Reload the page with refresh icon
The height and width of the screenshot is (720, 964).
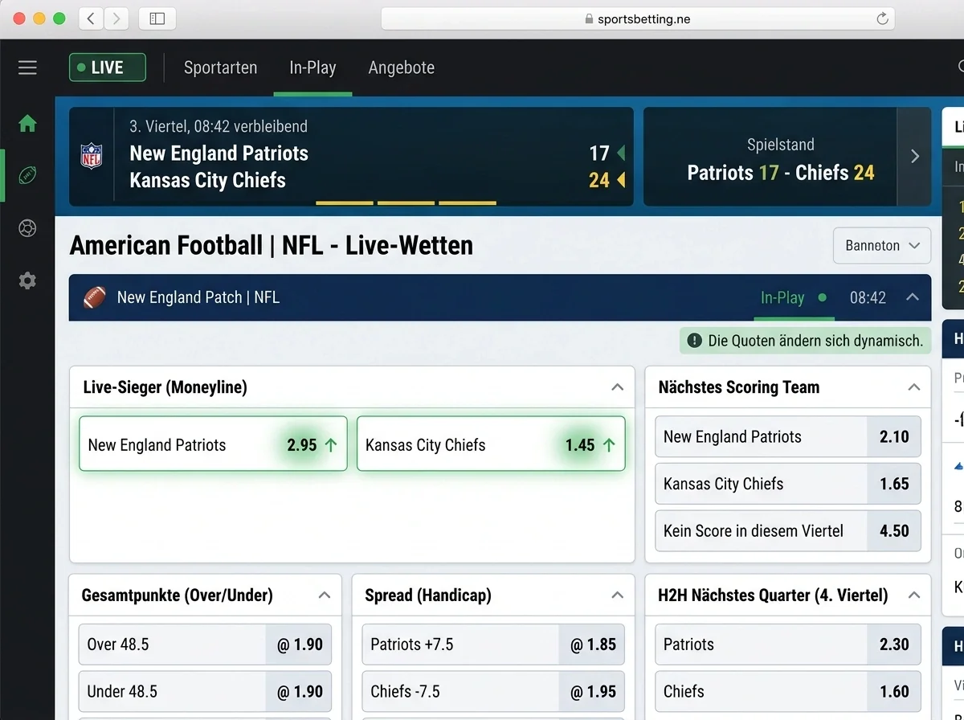tap(882, 18)
